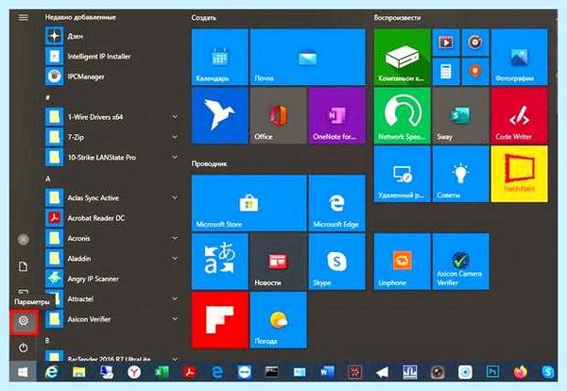This screenshot has width=567, height=391.
Task: Expand the Aclas Sync Active folder
Action: (x=175, y=197)
